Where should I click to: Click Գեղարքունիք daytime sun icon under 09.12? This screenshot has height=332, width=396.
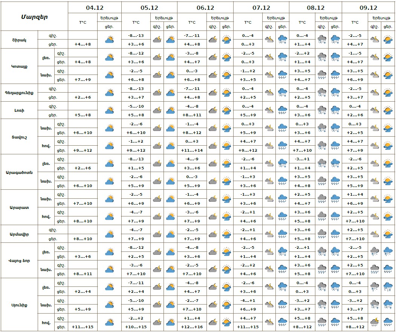388,93
